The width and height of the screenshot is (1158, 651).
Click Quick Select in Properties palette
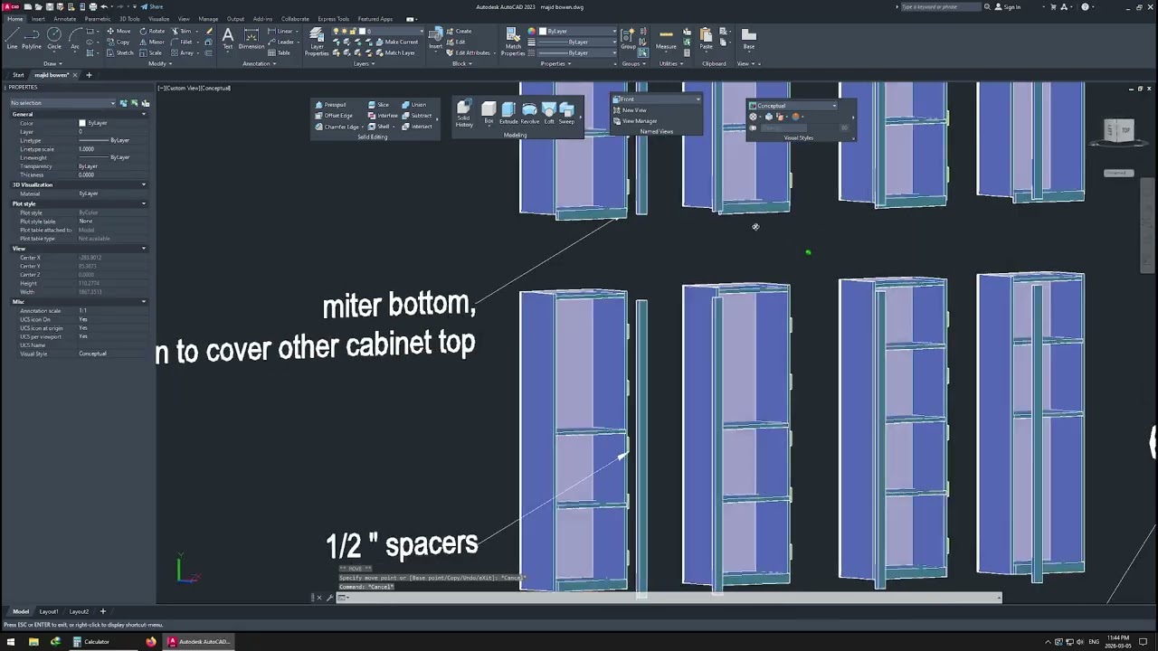(x=145, y=103)
